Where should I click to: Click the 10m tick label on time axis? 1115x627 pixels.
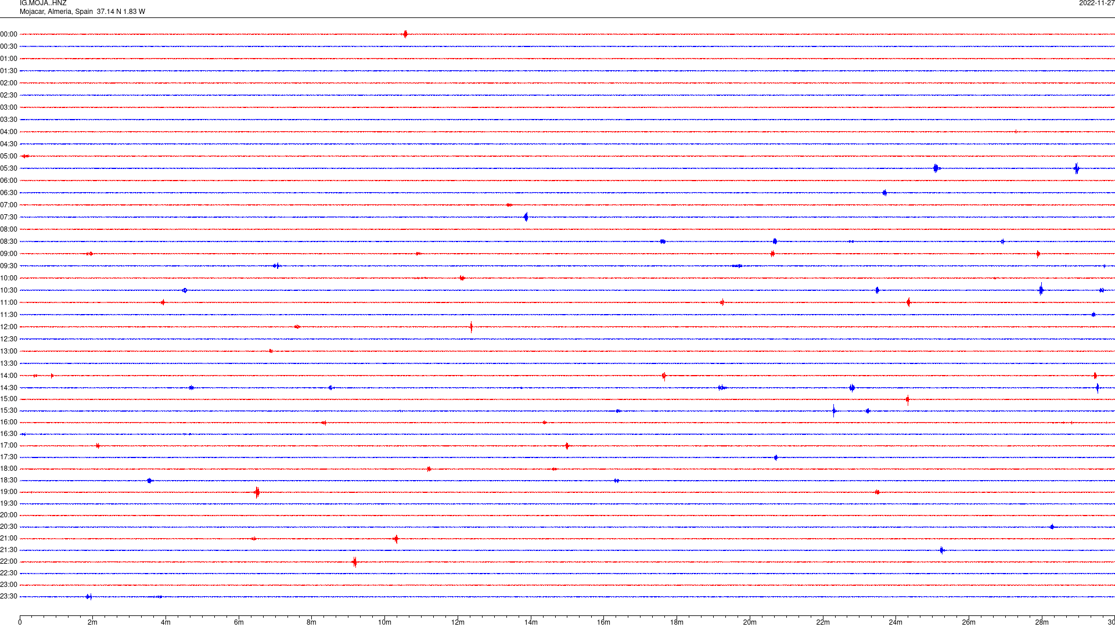tap(384, 622)
